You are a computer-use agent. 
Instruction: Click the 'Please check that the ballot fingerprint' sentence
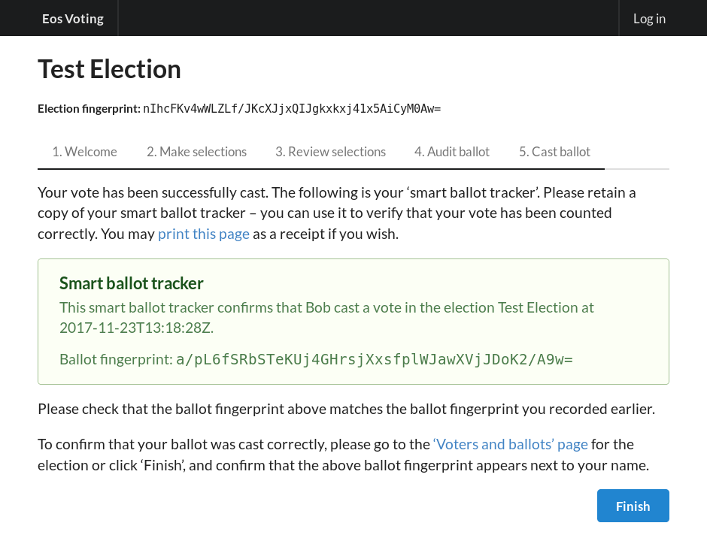coord(346,409)
